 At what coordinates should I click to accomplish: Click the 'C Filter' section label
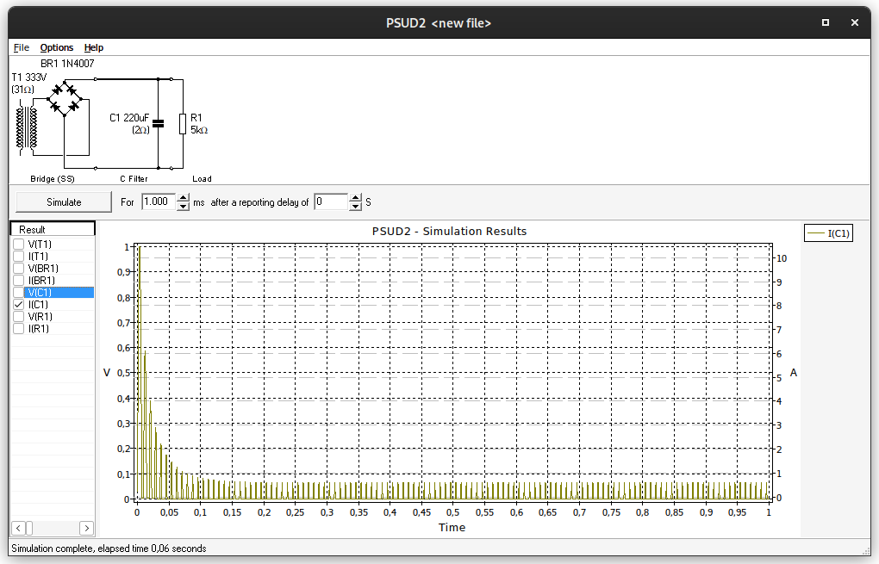(134, 178)
